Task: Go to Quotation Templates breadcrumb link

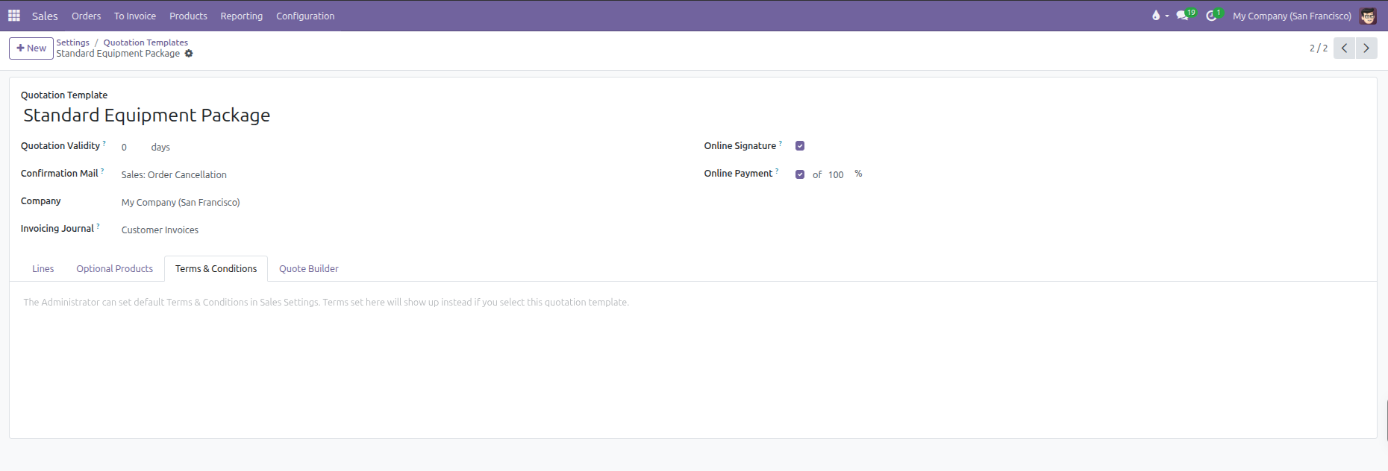Action: pyautogui.click(x=146, y=42)
